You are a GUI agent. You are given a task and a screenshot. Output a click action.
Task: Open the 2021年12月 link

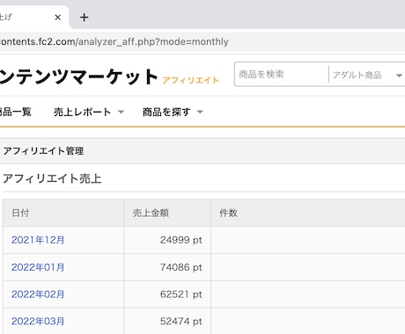point(38,240)
